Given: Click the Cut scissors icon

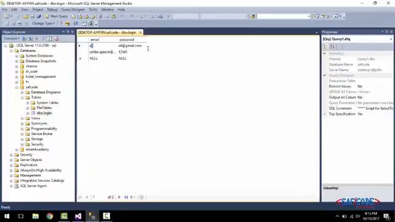Looking at the screenshot, I should pos(101,17).
